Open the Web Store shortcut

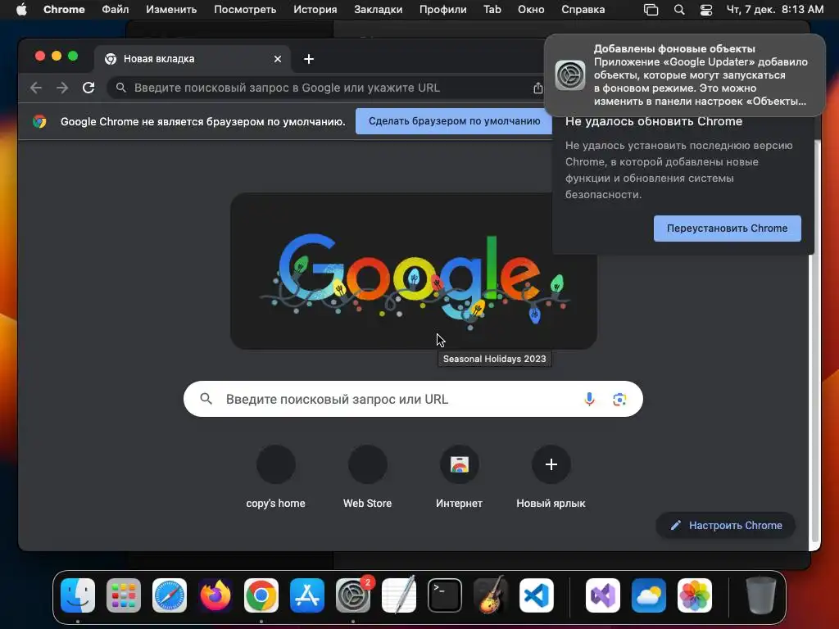tap(368, 477)
